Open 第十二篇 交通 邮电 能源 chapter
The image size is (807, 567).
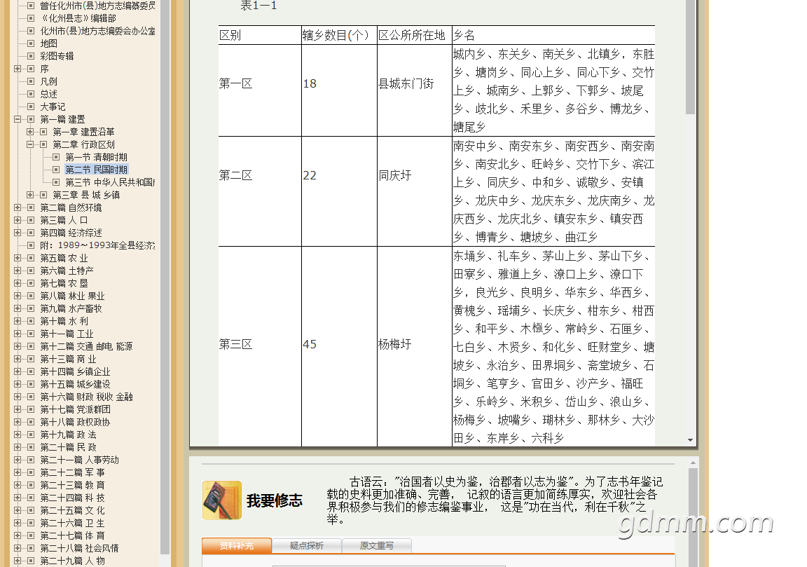point(86,346)
